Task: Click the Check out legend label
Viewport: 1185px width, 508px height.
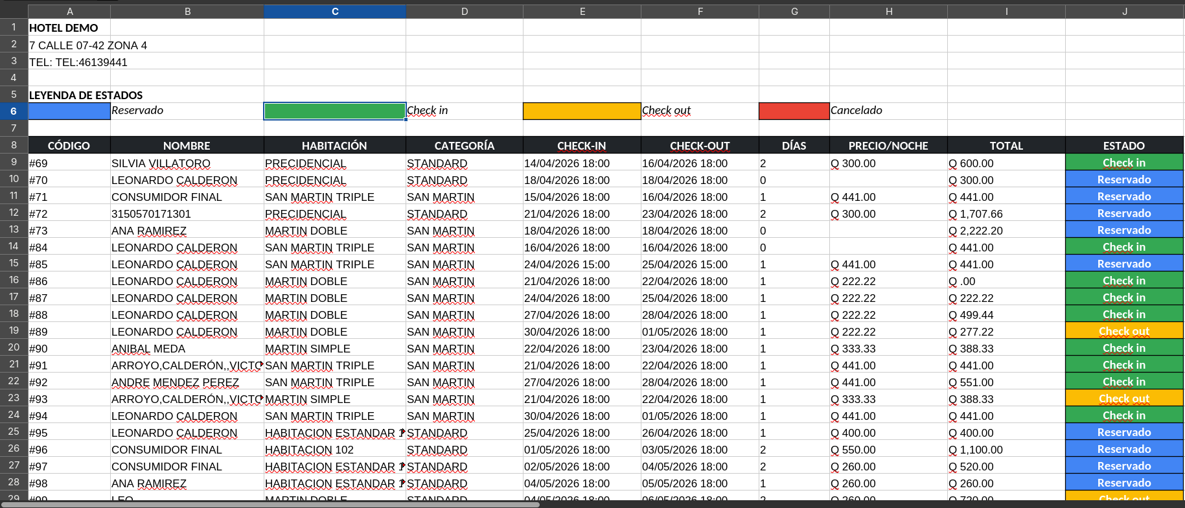Action: (666, 110)
